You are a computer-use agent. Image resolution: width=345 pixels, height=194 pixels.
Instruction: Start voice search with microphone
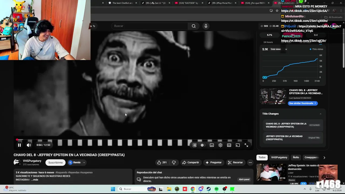206,26
